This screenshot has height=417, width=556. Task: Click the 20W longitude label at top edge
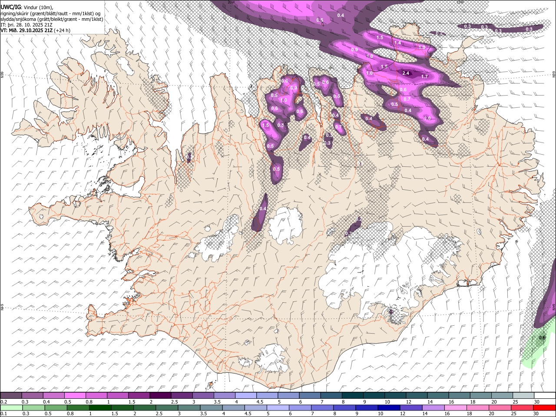[231, 2]
